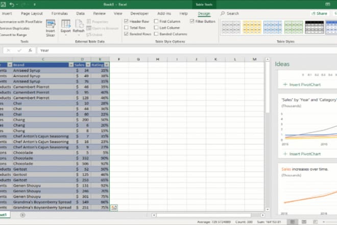Viewport: 337px width, 225px height.
Task: Click top Insert PivotChart link in Ideas
Action: pos(302,84)
